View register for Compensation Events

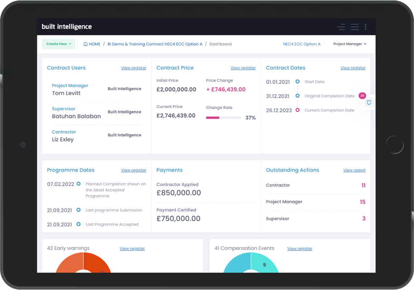[300, 248]
